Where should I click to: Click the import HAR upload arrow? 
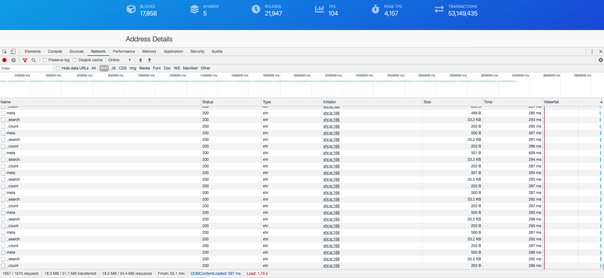[x=141, y=60]
